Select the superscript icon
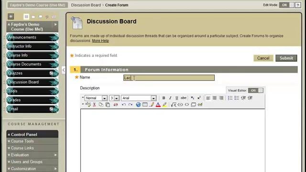Screen dimensions: 306x172 coord(199,98)
